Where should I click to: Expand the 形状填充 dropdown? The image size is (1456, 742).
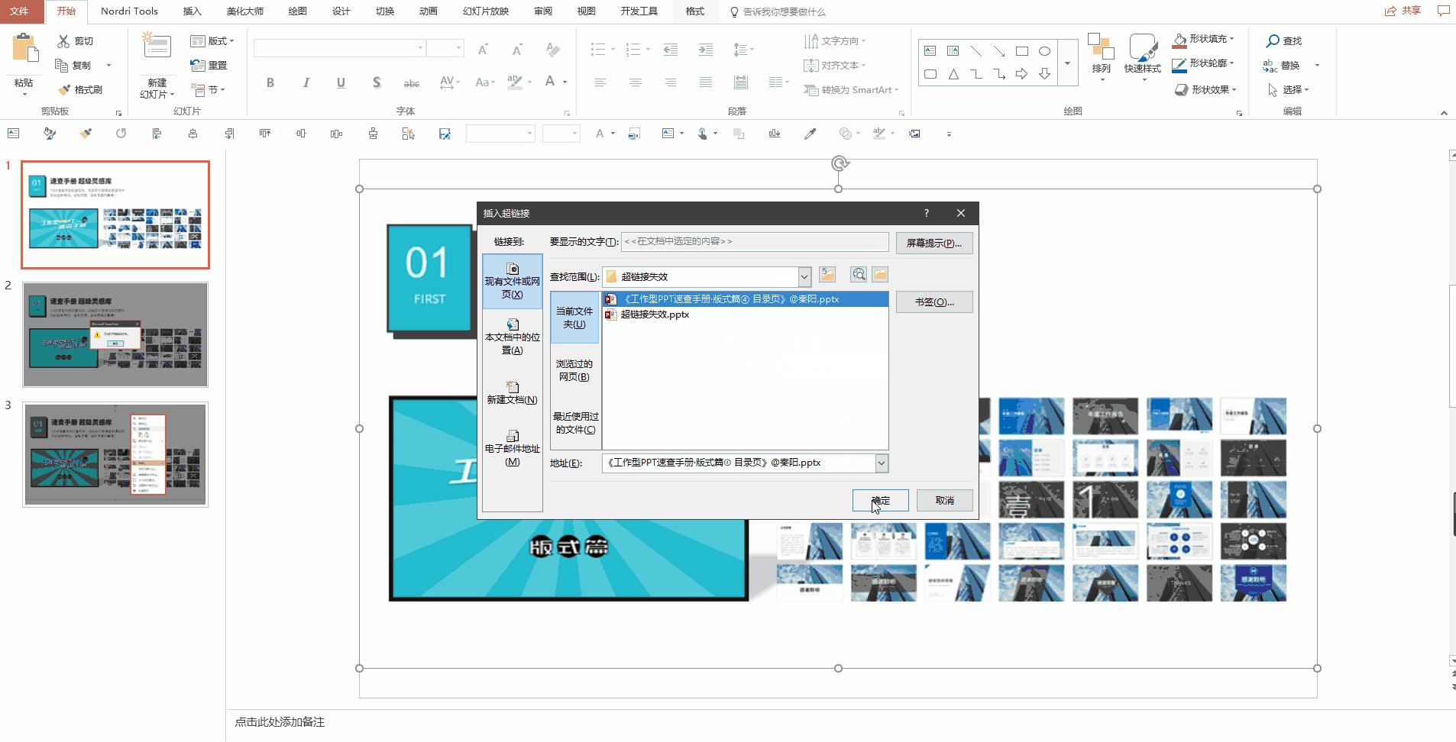(x=1231, y=39)
